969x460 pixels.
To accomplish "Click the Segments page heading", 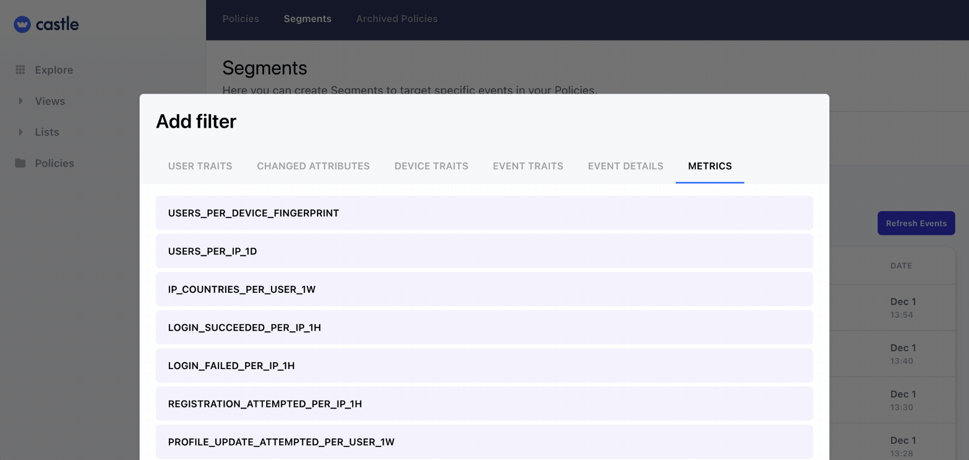I will pos(265,68).
